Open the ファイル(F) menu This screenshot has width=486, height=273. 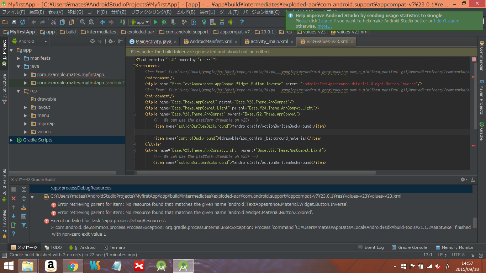pos(14,12)
